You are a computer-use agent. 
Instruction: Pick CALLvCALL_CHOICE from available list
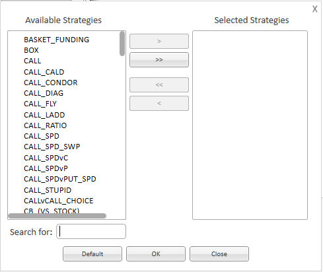59,201
